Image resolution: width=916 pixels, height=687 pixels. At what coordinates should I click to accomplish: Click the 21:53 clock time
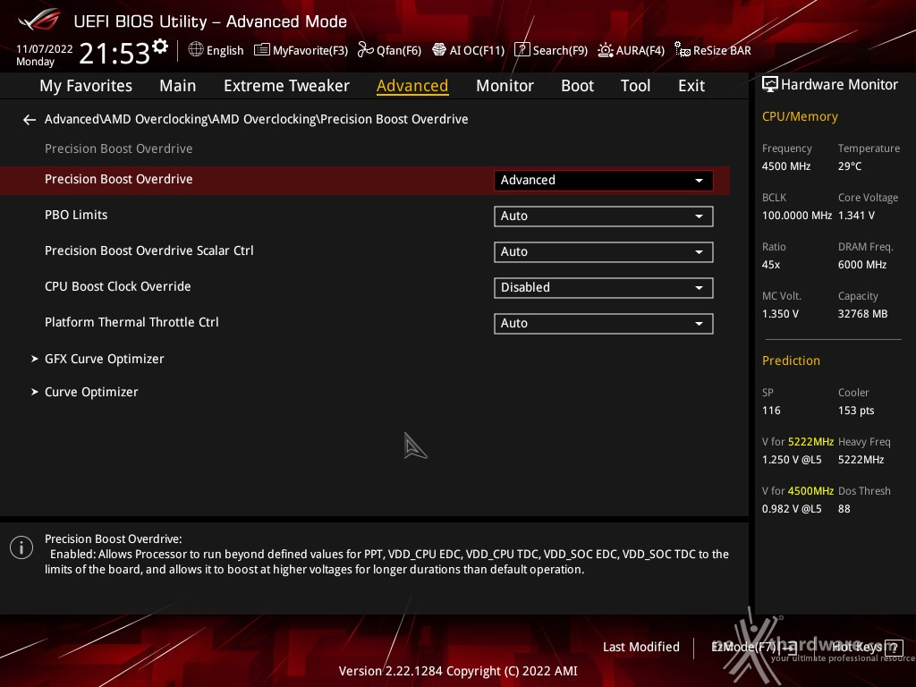click(x=114, y=54)
